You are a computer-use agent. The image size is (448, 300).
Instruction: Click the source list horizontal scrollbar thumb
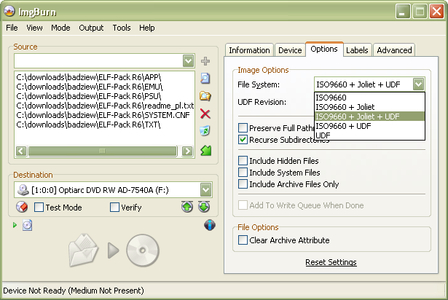tap(102, 151)
